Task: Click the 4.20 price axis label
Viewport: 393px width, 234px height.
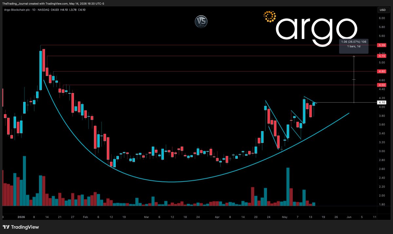Action: coord(382,98)
